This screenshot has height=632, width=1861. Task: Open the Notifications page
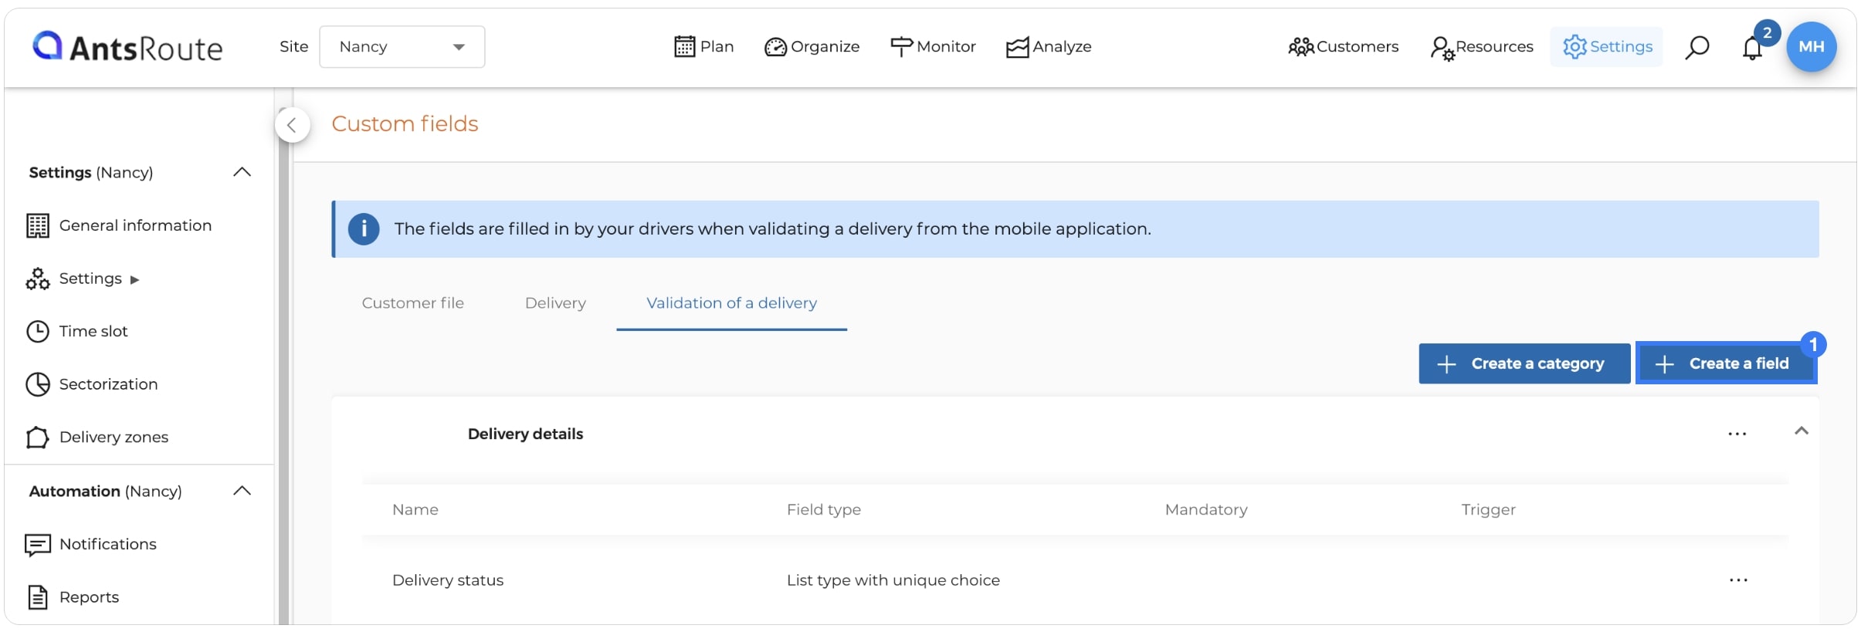coord(107,544)
